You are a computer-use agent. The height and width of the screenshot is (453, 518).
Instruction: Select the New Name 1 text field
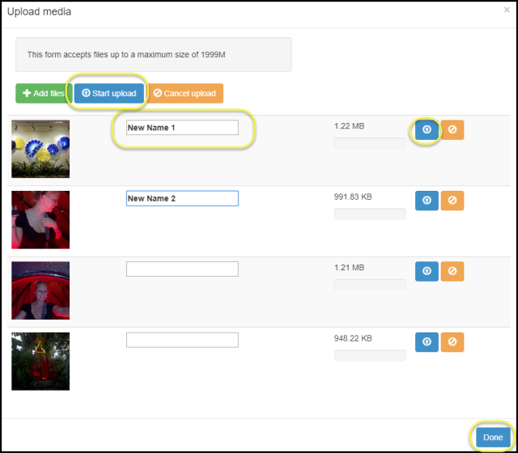[182, 128]
